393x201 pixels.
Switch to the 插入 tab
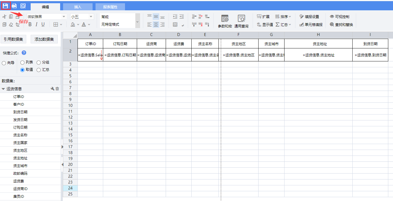click(x=78, y=7)
